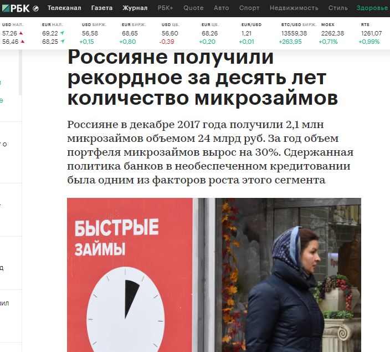
Task: Click the article headline about микрозаймов
Action: click(x=203, y=78)
